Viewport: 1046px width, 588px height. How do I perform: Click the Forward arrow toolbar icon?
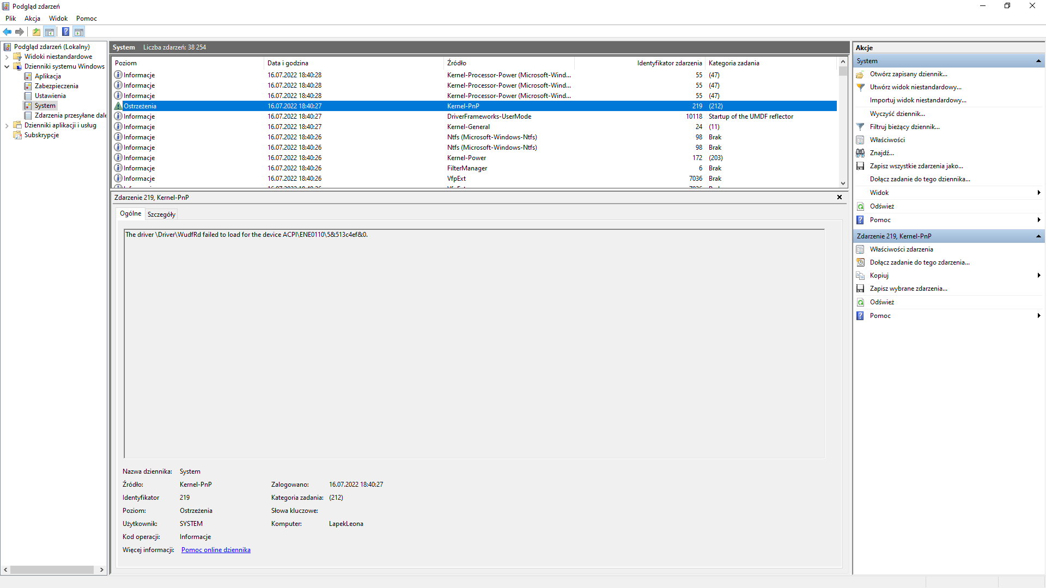pos(20,32)
